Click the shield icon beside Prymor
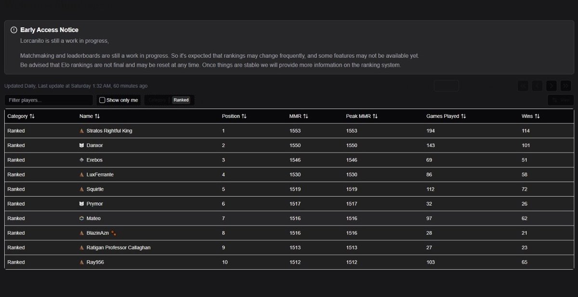 82,204
